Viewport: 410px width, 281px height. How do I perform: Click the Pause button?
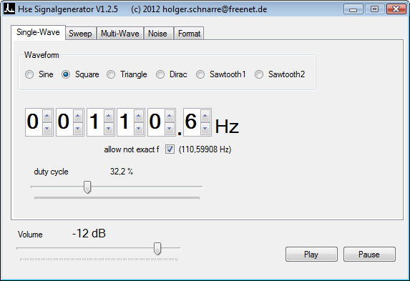[x=369, y=254]
